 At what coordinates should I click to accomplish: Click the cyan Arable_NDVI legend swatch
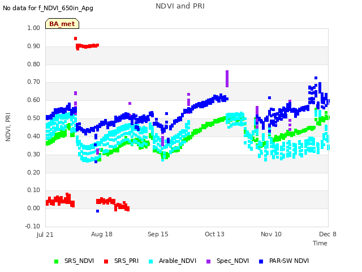[x=151, y=261]
